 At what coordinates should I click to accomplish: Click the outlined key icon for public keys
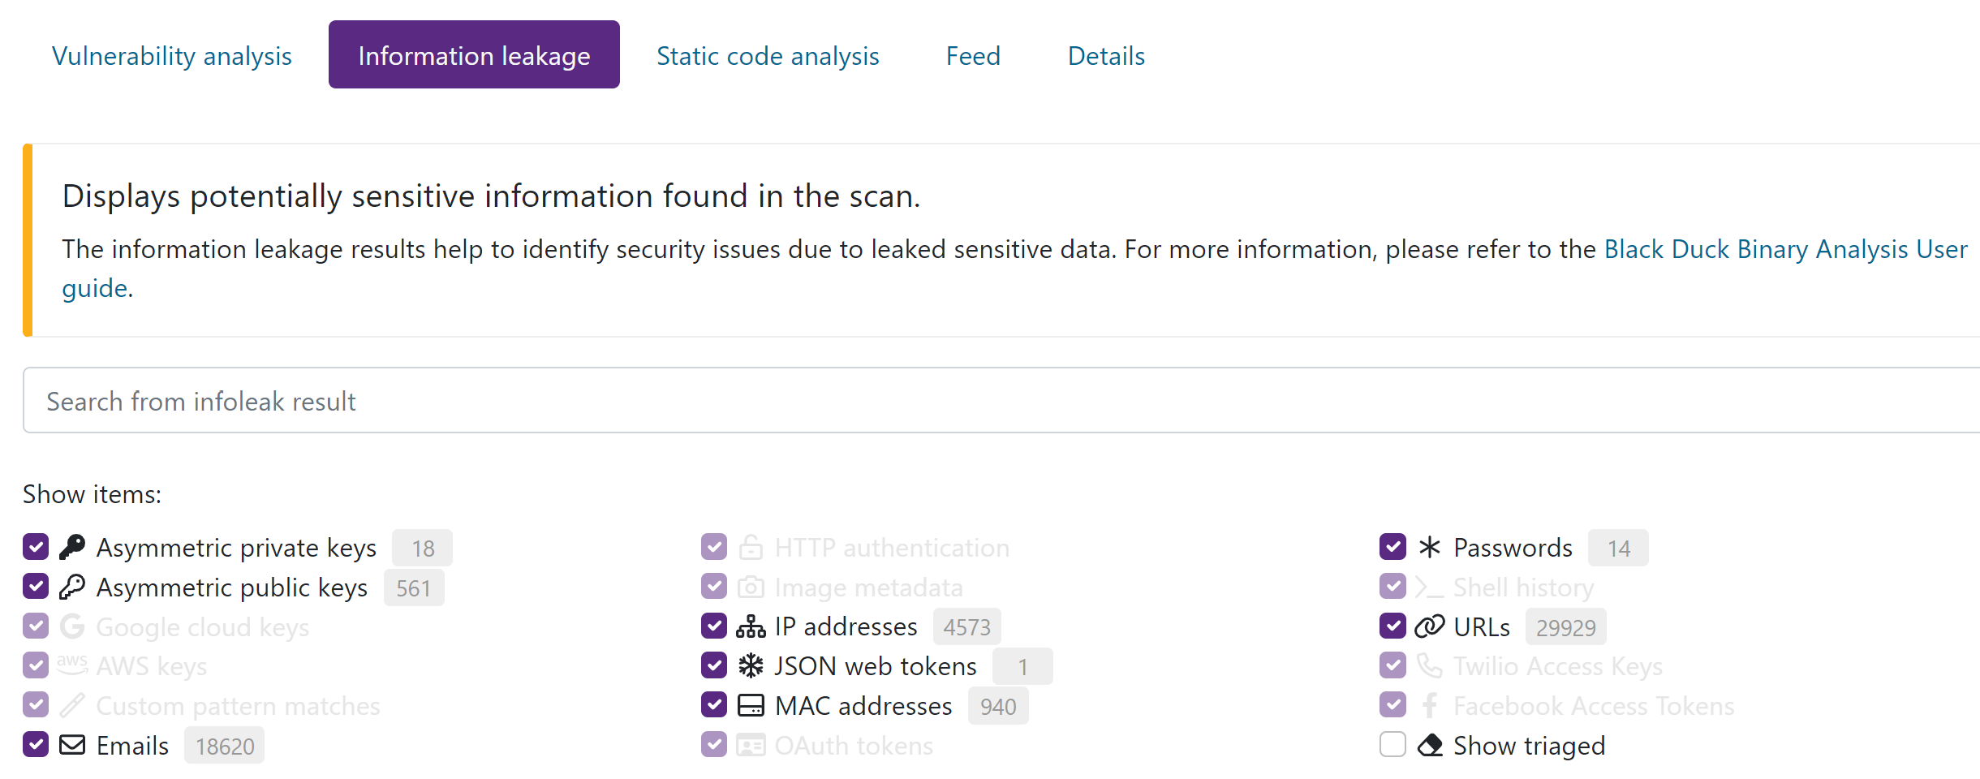point(72,587)
